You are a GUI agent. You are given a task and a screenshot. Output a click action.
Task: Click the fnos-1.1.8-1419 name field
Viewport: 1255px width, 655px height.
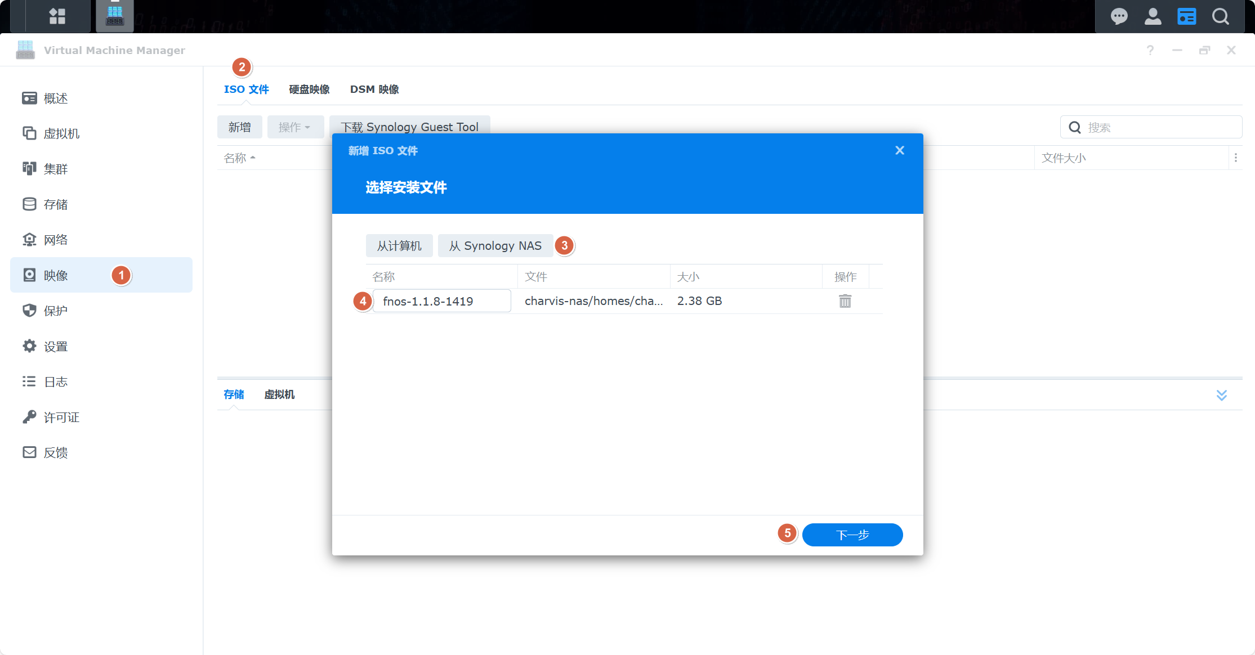[441, 301]
